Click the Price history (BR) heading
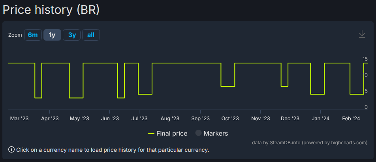 pyautogui.click(x=51, y=10)
